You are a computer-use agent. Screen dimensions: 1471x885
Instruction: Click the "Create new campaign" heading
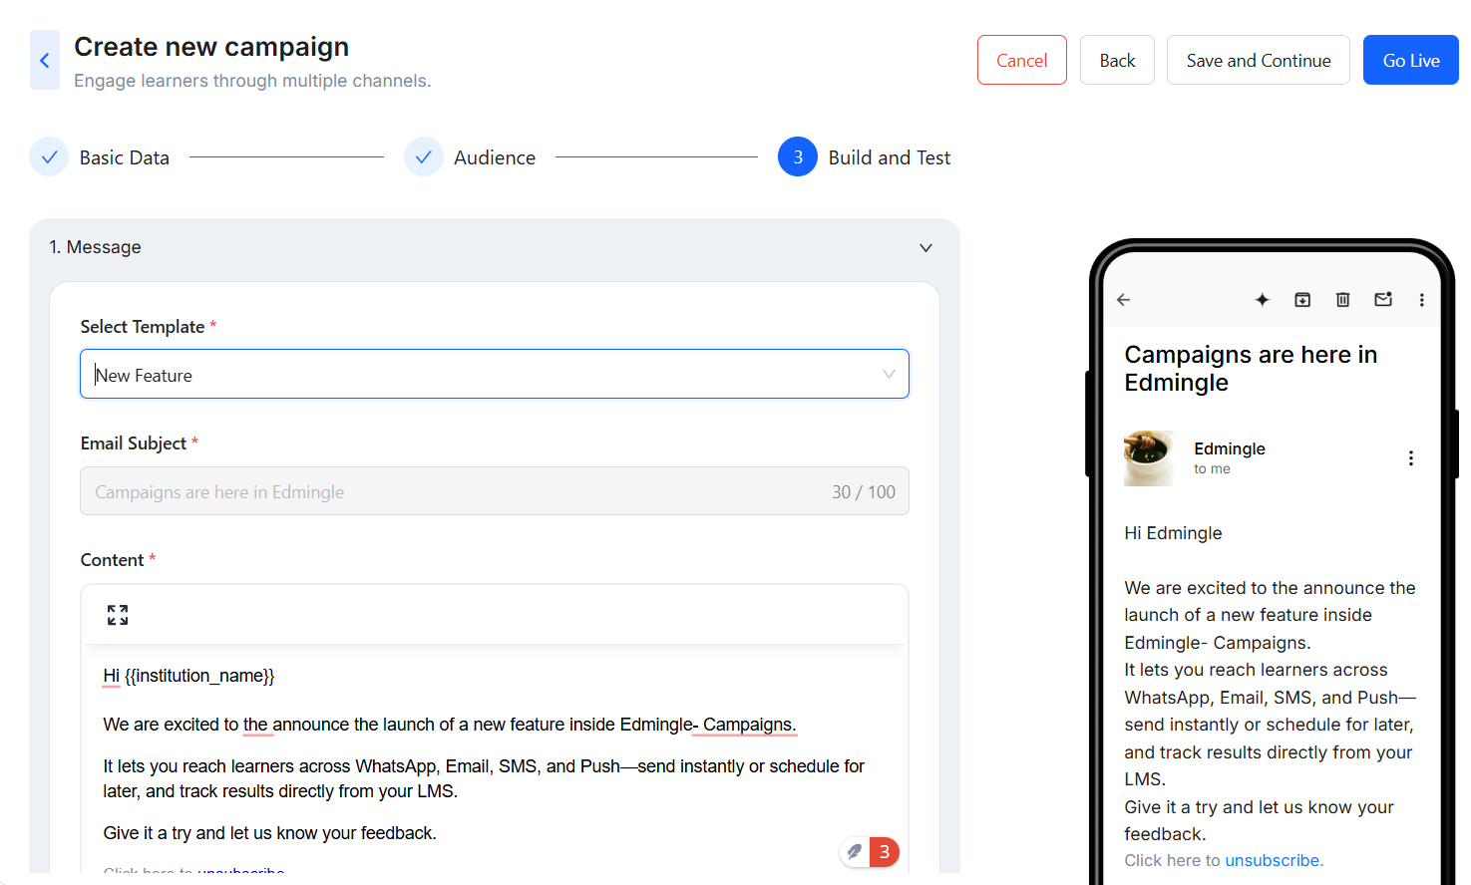click(211, 47)
